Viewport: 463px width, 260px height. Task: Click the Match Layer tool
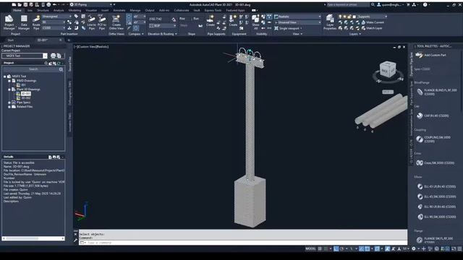(372, 28)
